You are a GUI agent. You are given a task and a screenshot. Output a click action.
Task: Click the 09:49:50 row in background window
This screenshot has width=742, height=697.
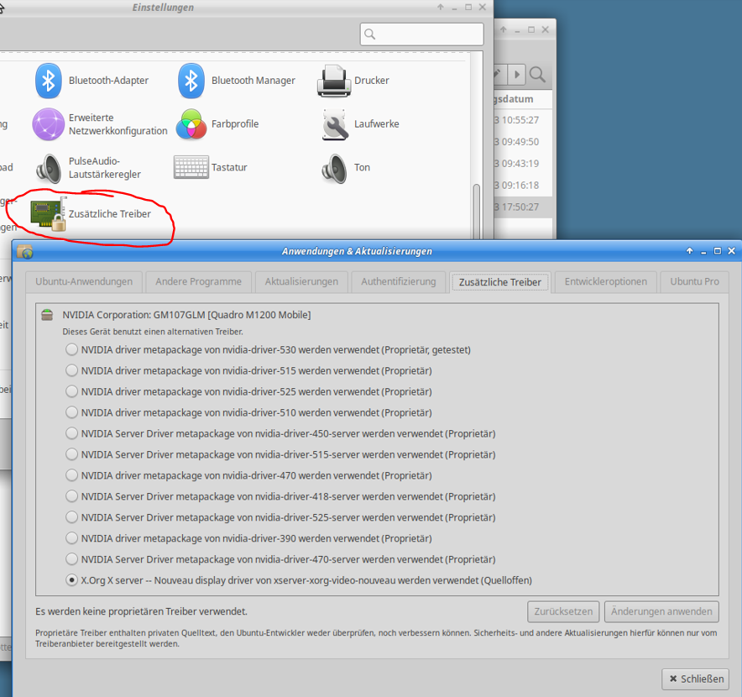click(x=522, y=142)
